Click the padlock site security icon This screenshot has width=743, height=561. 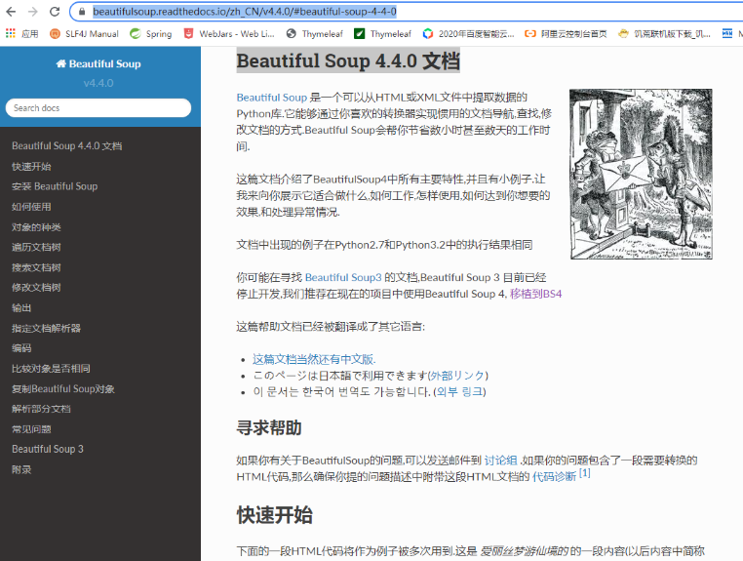click(x=82, y=12)
